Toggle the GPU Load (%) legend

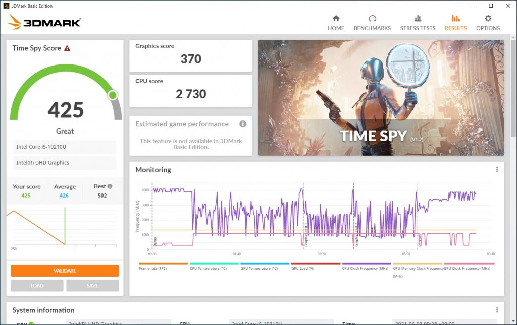coord(316,266)
